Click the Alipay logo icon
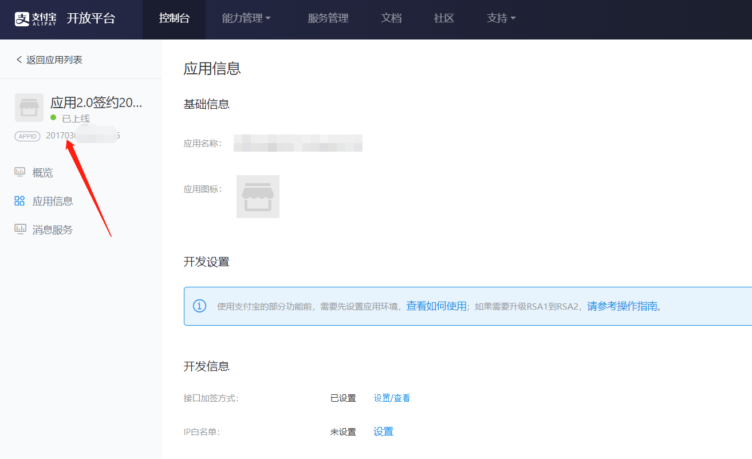The image size is (752, 459). point(22,18)
